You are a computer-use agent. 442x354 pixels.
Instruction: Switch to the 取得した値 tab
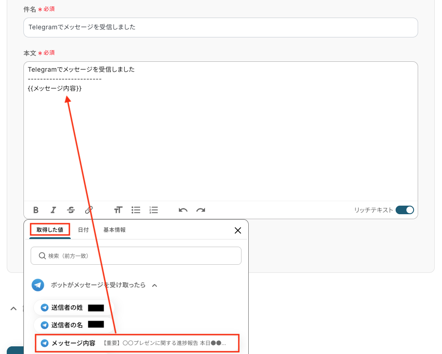pyautogui.click(x=50, y=230)
